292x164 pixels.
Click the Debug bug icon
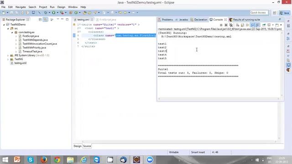[46, 13]
